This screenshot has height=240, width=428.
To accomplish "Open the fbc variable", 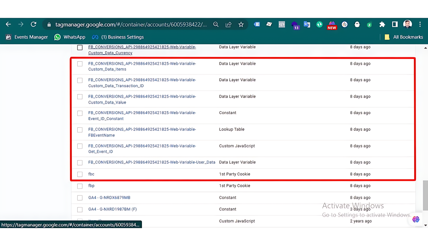I will coord(91,174).
